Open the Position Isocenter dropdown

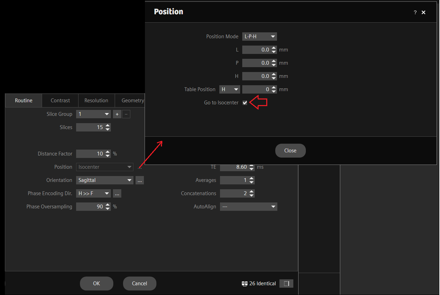[x=105, y=167]
